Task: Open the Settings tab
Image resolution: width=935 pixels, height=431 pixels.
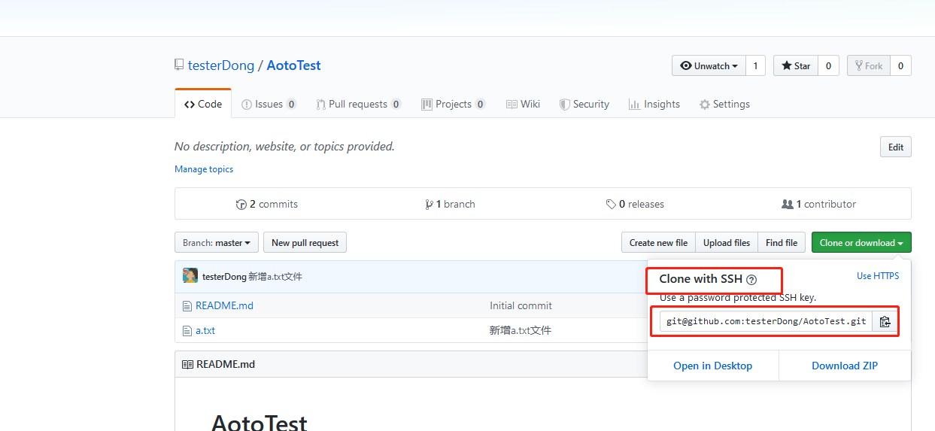Action: (x=724, y=104)
